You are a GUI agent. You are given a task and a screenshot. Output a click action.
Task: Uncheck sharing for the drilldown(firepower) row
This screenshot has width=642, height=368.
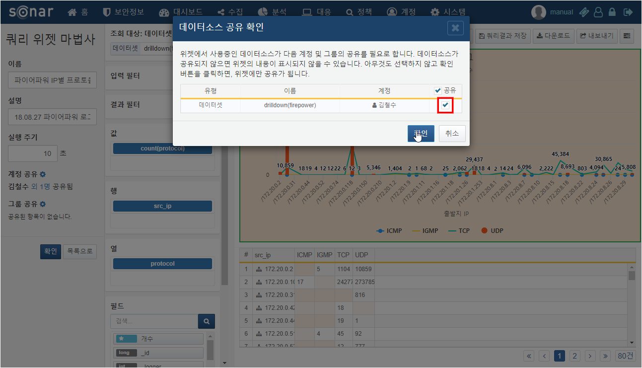pos(445,105)
